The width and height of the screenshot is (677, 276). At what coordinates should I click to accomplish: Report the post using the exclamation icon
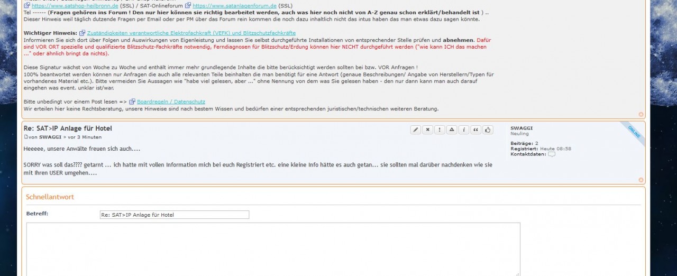[440, 130]
